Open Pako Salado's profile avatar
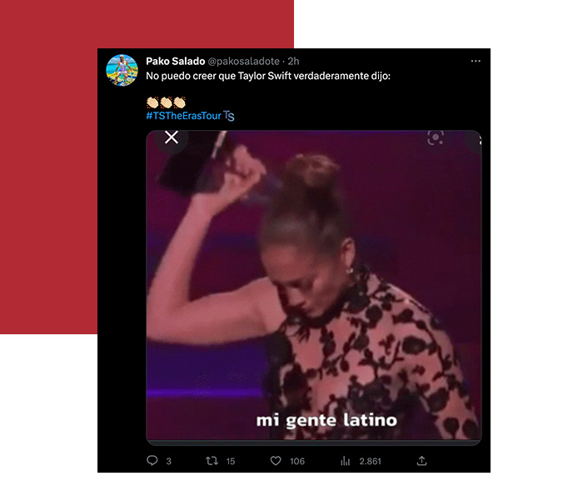Viewport: 583px width, 501px height. coord(122,70)
